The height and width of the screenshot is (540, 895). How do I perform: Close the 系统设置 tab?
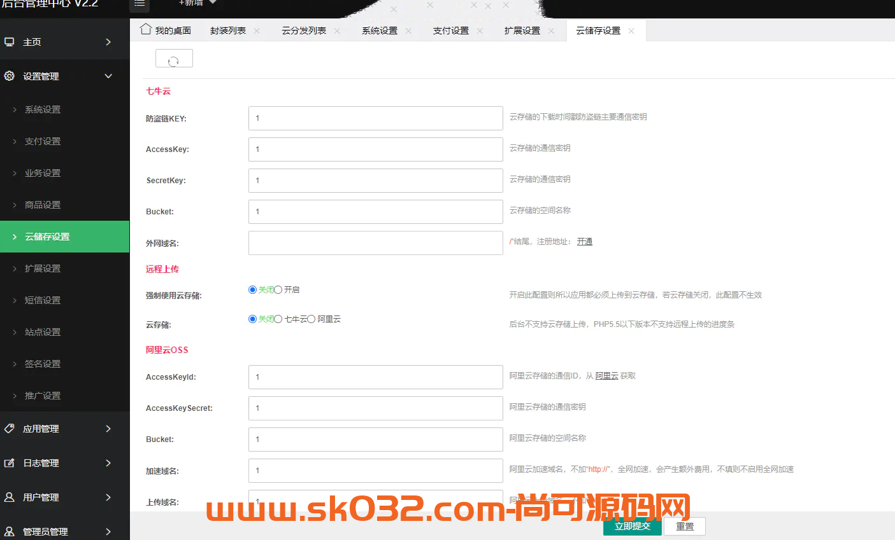click(x=408, y=31)
